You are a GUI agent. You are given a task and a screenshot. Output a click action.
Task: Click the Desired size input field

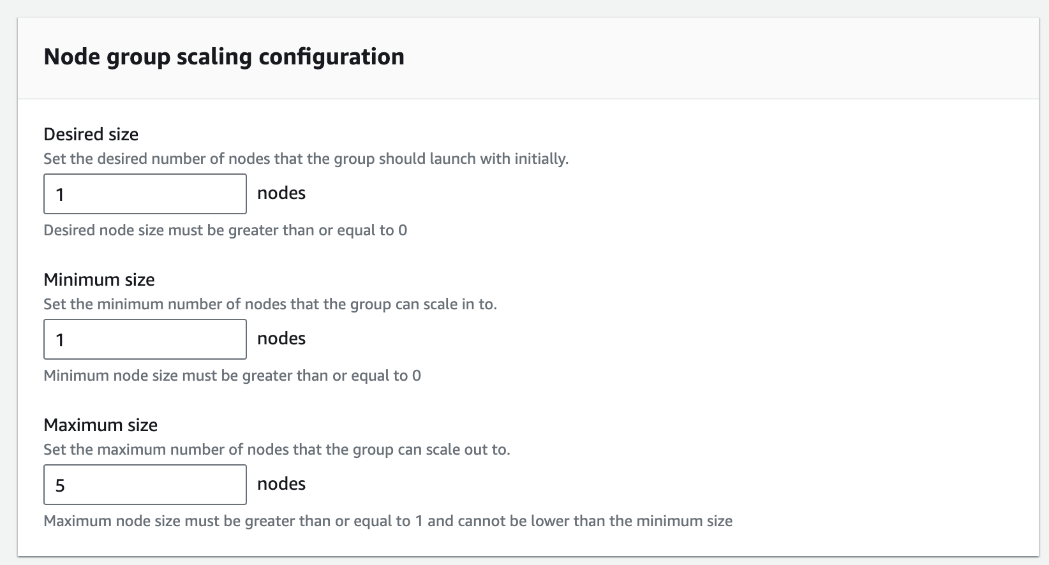(x=144, y=193)
